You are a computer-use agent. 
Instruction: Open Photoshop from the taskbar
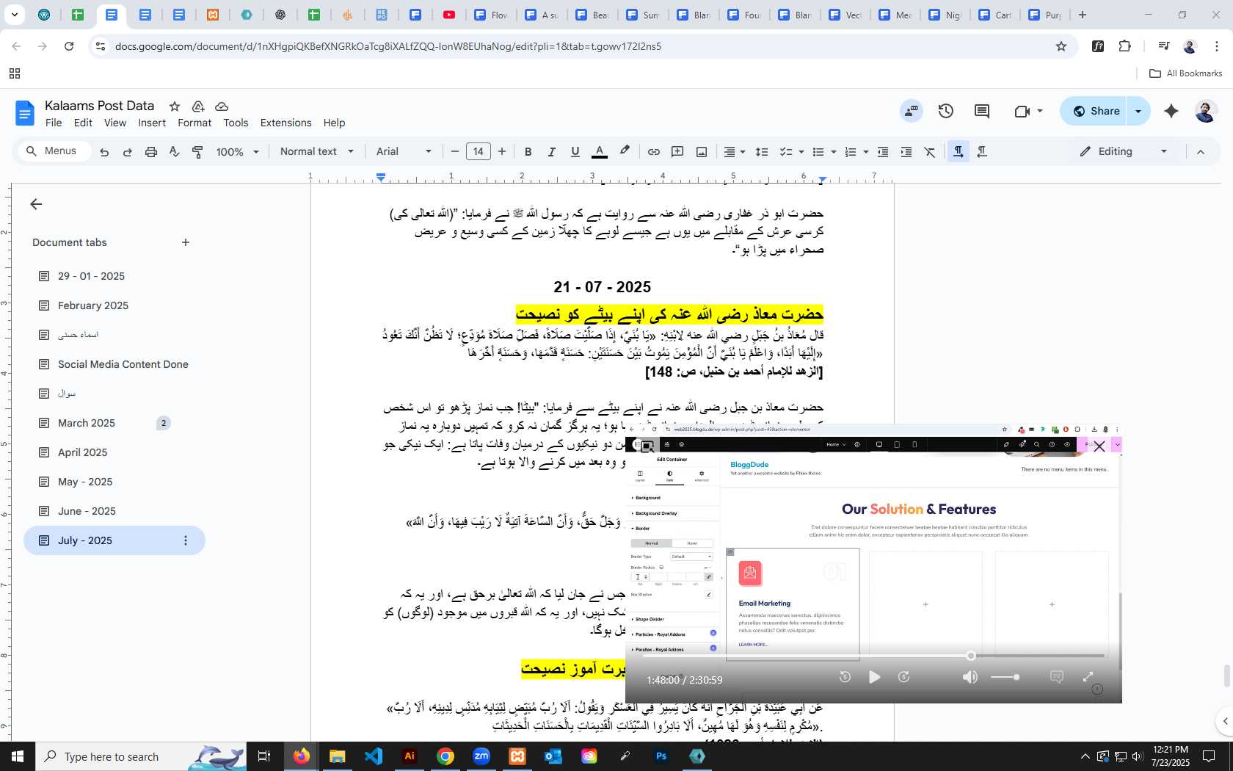pos(661,756)
